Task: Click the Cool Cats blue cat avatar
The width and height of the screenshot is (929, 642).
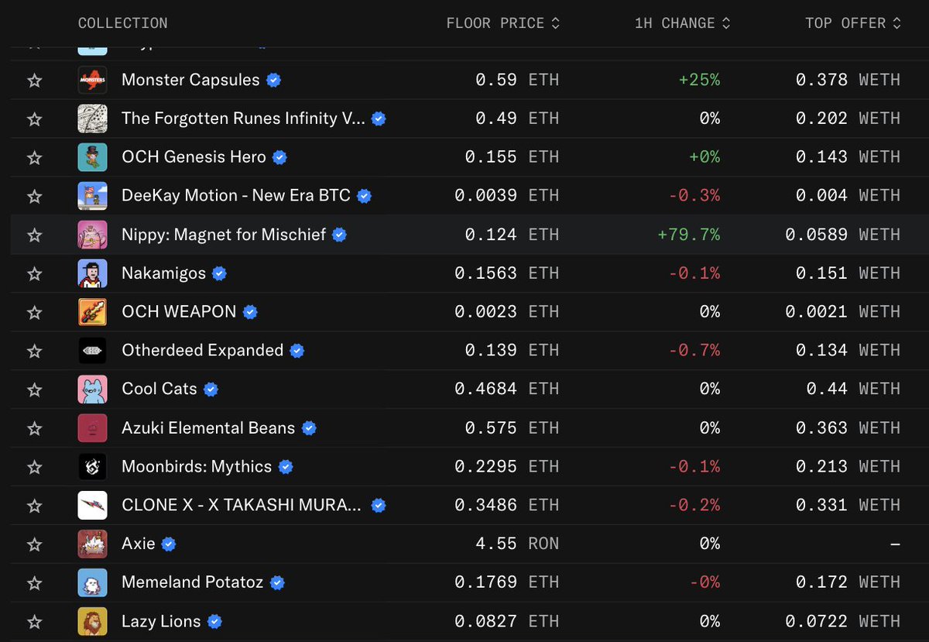Action: tap(93, 390)
